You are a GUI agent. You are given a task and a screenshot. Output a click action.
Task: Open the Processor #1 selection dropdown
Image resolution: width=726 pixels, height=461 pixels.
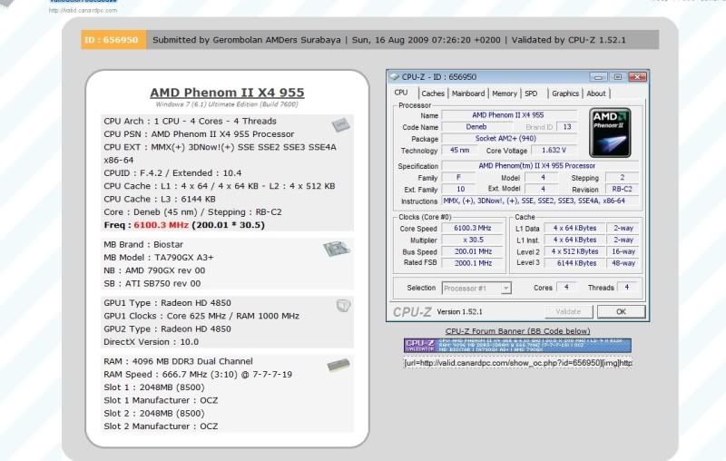(476, 288)
